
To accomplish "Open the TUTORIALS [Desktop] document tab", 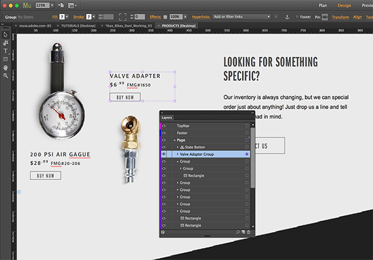I will [x=78, y=26].
